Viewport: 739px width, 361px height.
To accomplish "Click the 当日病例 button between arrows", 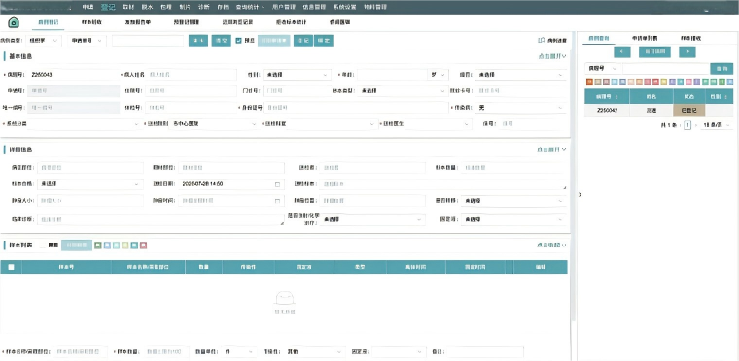I will [x=654, y=51].
